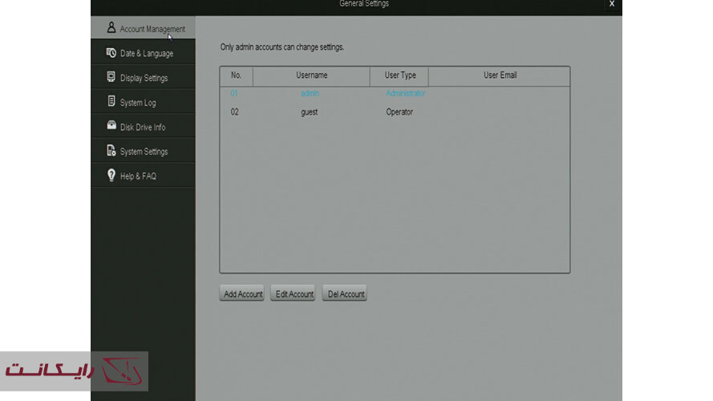Click the Account Management person icon
The width and height of the screenshot is (713, 401).
tap(111, 28)
